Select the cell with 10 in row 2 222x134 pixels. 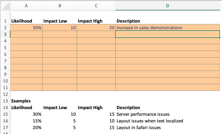point(60,27)
